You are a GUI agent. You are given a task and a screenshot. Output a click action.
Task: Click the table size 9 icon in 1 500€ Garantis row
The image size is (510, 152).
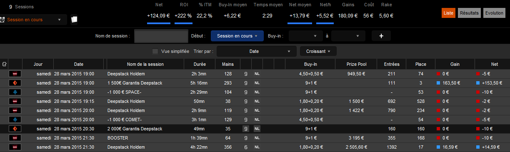pyautogui.click(x=246, y=83)
